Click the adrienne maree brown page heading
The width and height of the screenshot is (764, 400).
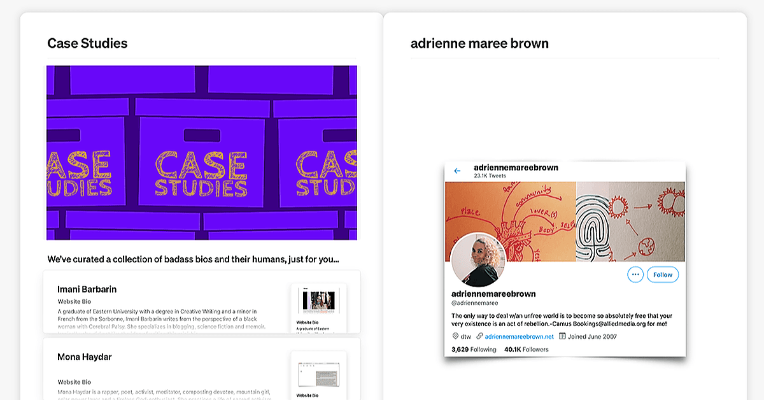click(479, 43)
